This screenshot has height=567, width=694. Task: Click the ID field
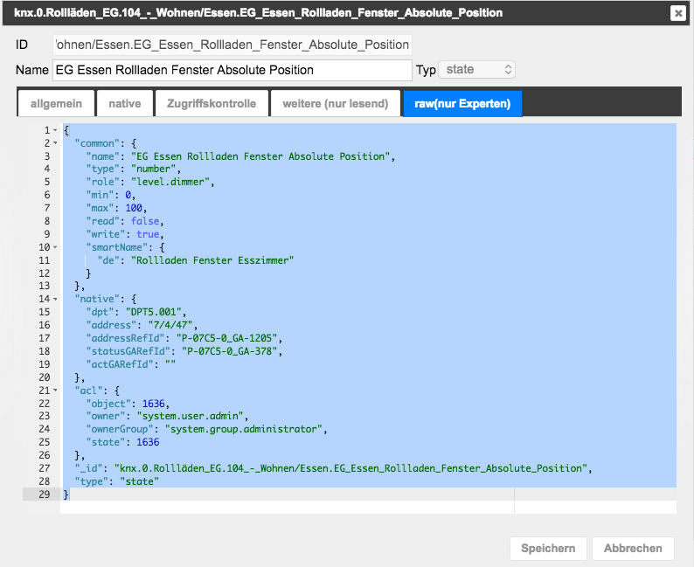click(232, 45)
